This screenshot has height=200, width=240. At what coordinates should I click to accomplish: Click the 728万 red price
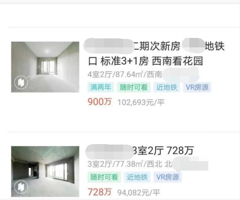[100, 192]
